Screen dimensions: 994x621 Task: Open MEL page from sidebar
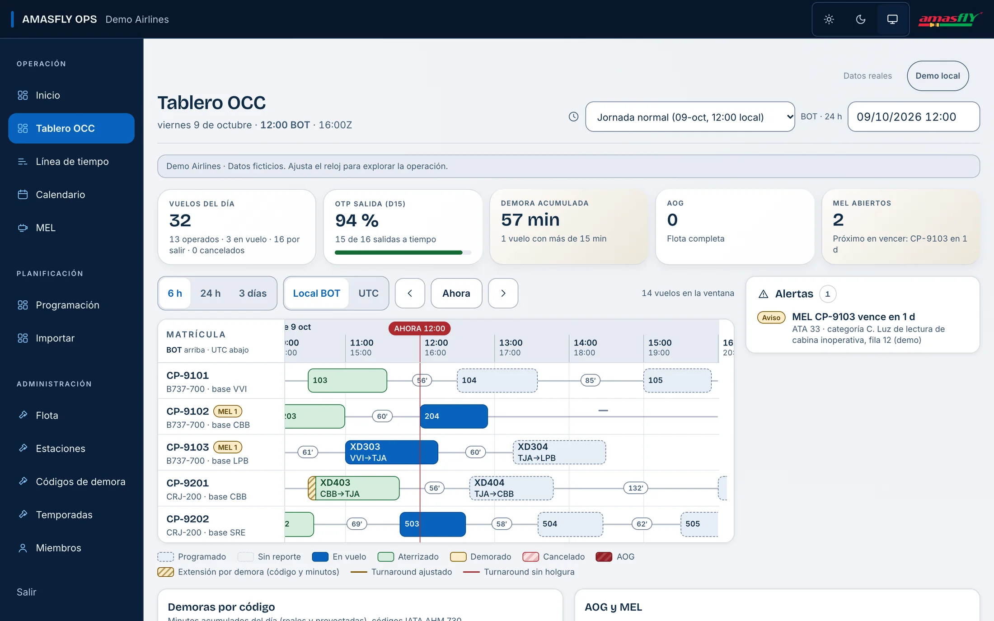click(71, 228)
